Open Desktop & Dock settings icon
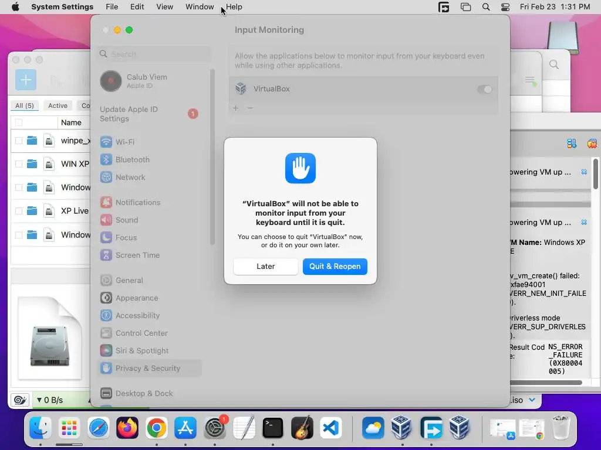This screenshot has height=450, width=601. 106,393
